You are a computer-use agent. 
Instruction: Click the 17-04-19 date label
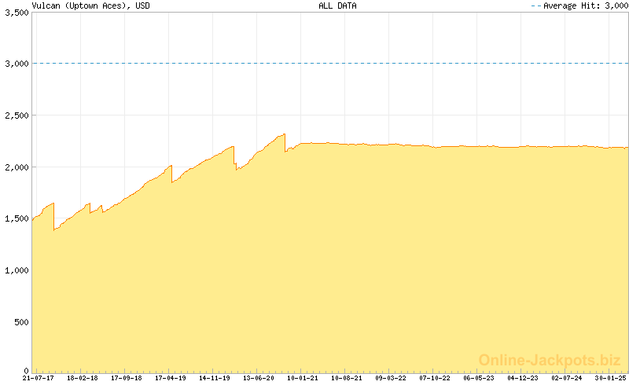tap(170, 379)
